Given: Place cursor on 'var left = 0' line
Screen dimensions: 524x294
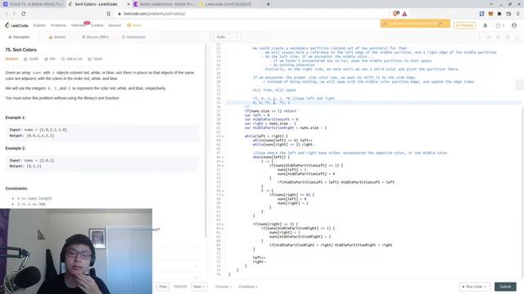Looking at the screenshot, I should tap(256, 115).
